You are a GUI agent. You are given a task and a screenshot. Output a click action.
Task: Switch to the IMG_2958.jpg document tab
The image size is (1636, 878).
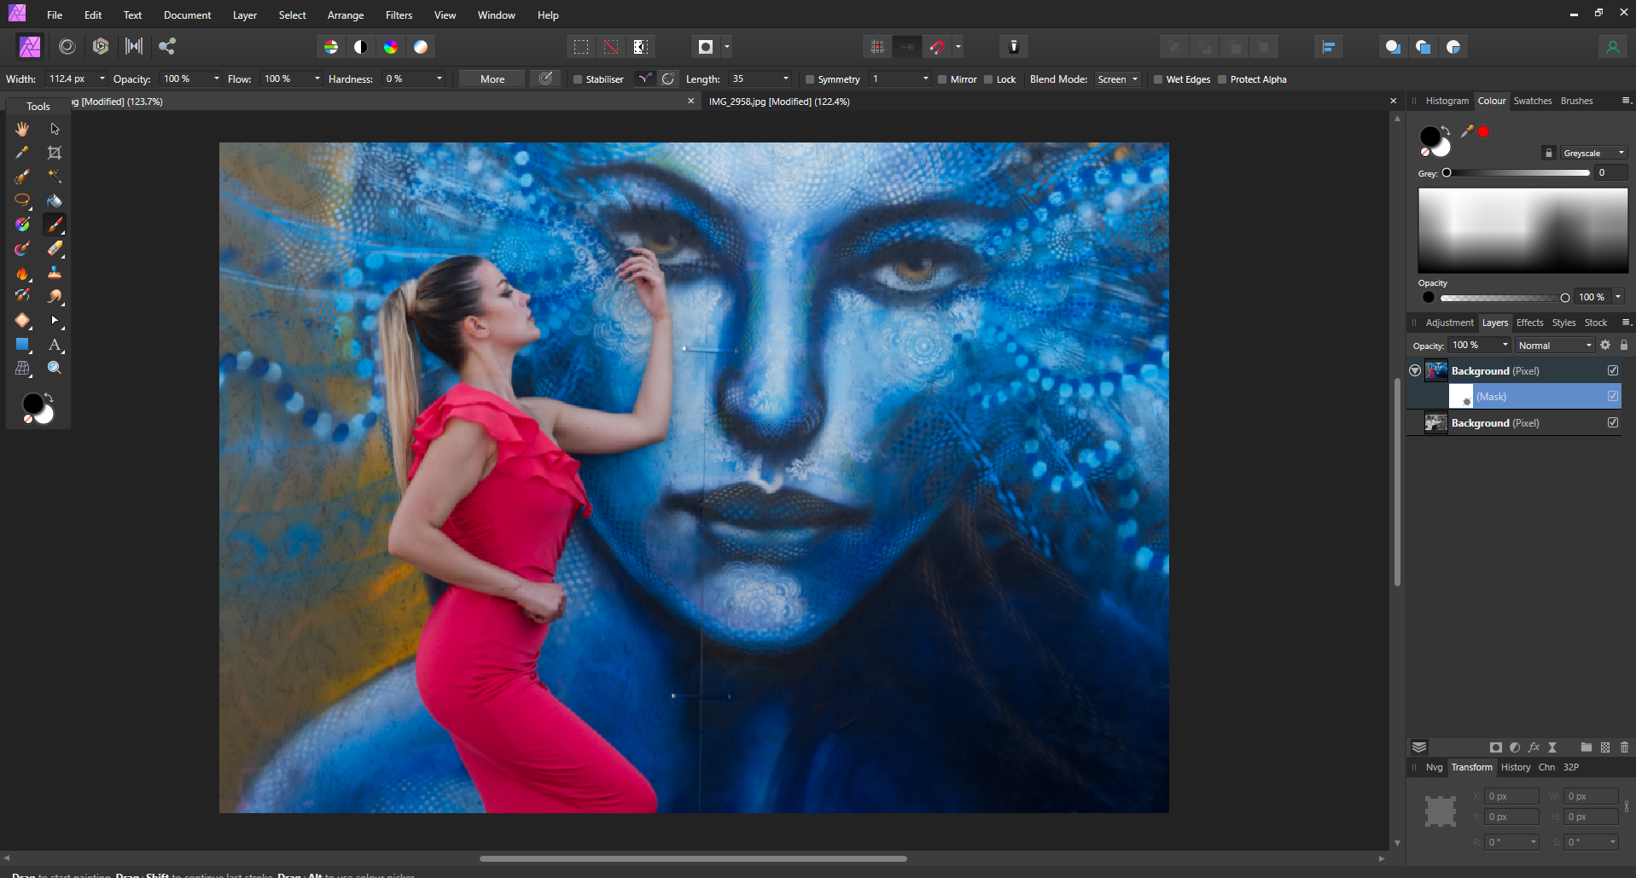[x=778, y=102]
